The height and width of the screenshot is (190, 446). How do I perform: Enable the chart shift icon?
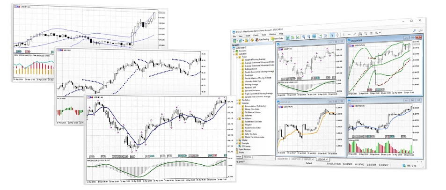pos(325,36)
